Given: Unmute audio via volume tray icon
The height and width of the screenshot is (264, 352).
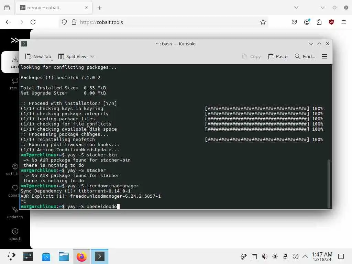Looking at the screenshot, I should 264,256.
